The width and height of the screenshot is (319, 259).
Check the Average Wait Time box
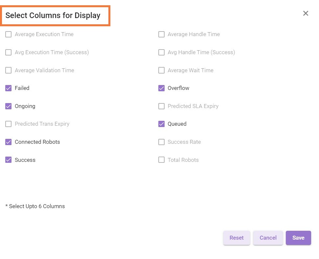tap(161, 70)
